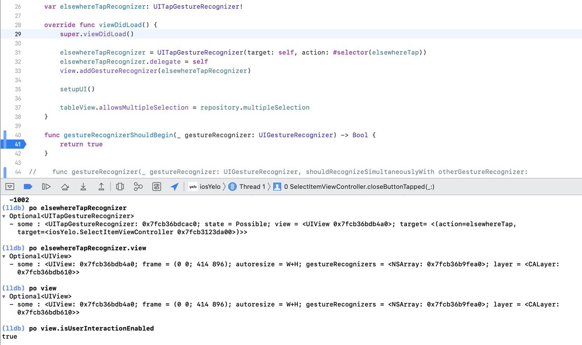Screen dimensions: 582x345
Task: Click 'gestureRecognizerShouldBegin' function name
Action: click(x=118, y=135)
